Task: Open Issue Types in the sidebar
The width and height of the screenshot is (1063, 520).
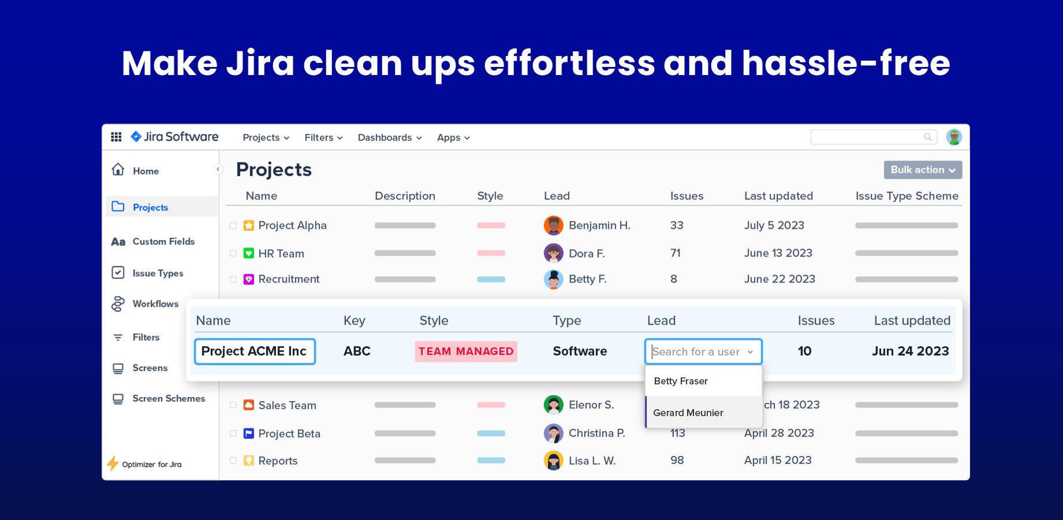Action: pos(158,273)
